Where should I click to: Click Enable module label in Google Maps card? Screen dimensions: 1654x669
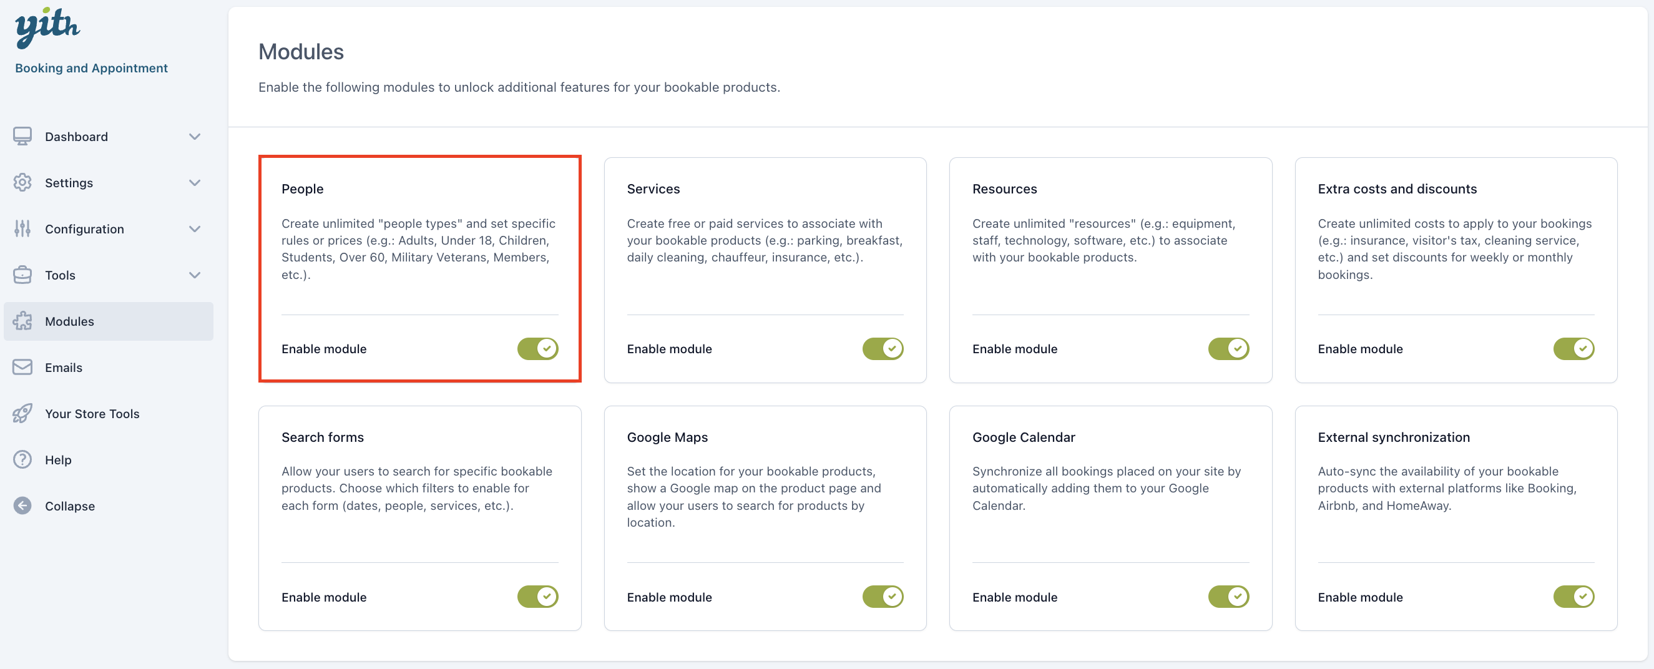tap(669, 597)
